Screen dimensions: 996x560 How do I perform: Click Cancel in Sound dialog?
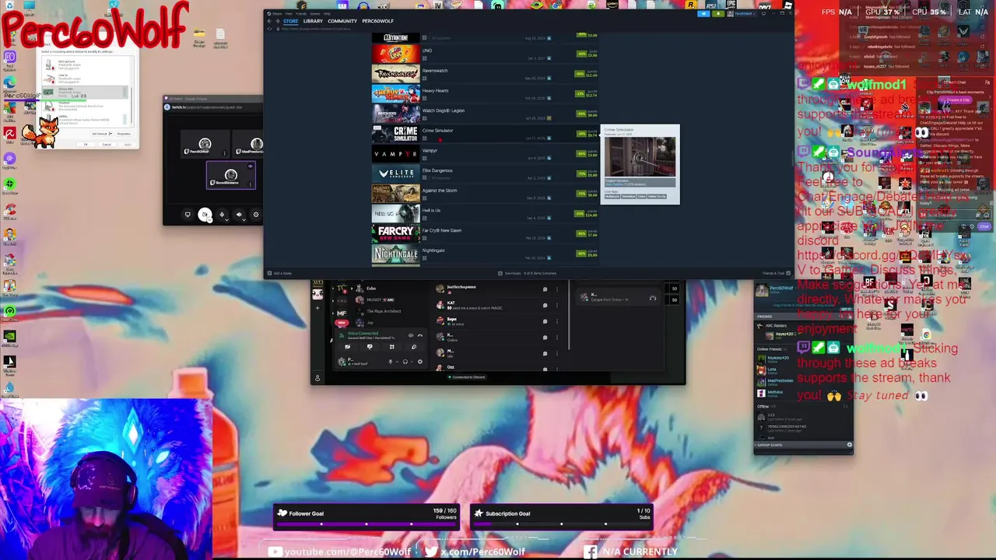pos(107,145)
